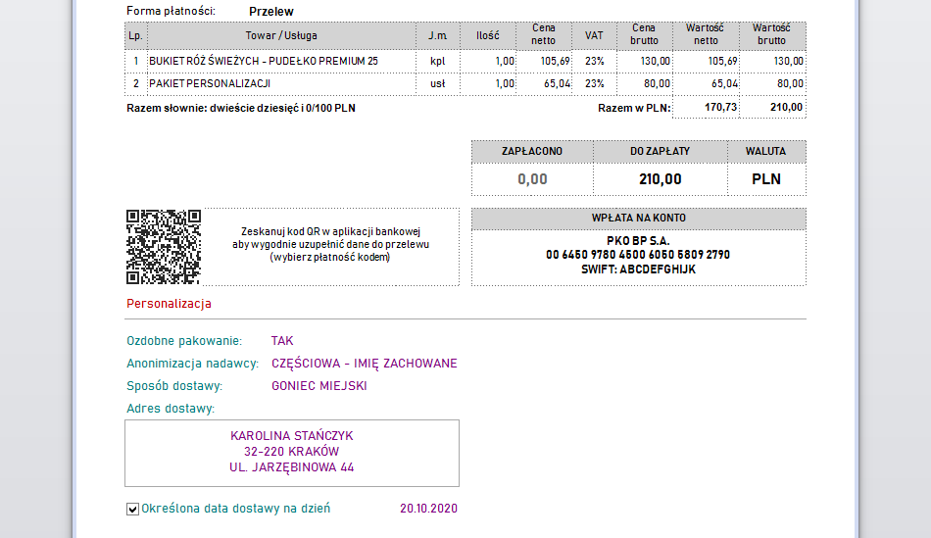Image resolution: width=931 pixels, height=538 pixels.
Task: Click the SWIFT code line
Action: tap(638, 269)
